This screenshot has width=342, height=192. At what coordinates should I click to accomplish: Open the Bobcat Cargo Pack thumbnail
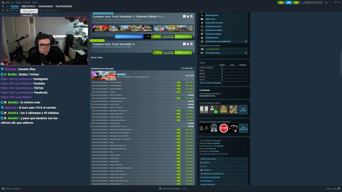[103, 76]
